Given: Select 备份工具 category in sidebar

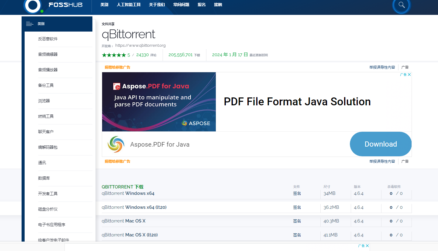Looking at the screenshot, I should [46, 85].
